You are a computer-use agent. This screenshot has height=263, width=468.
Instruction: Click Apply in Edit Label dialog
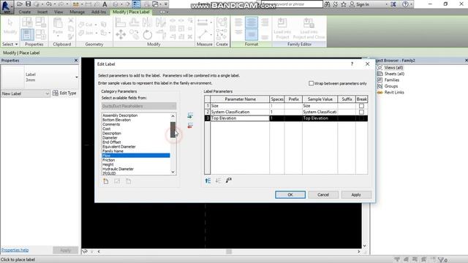[x=356, y=195]
